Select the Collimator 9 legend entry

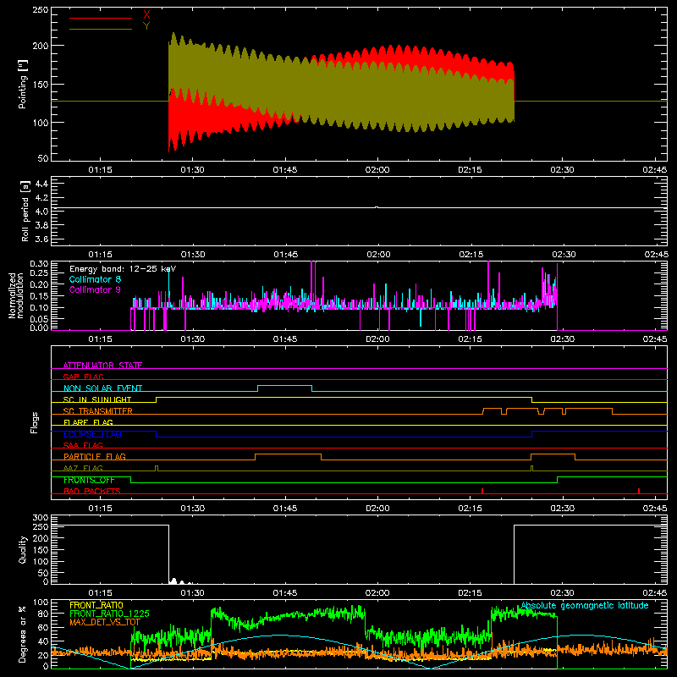pyautogui.click(x=95, y=289)
